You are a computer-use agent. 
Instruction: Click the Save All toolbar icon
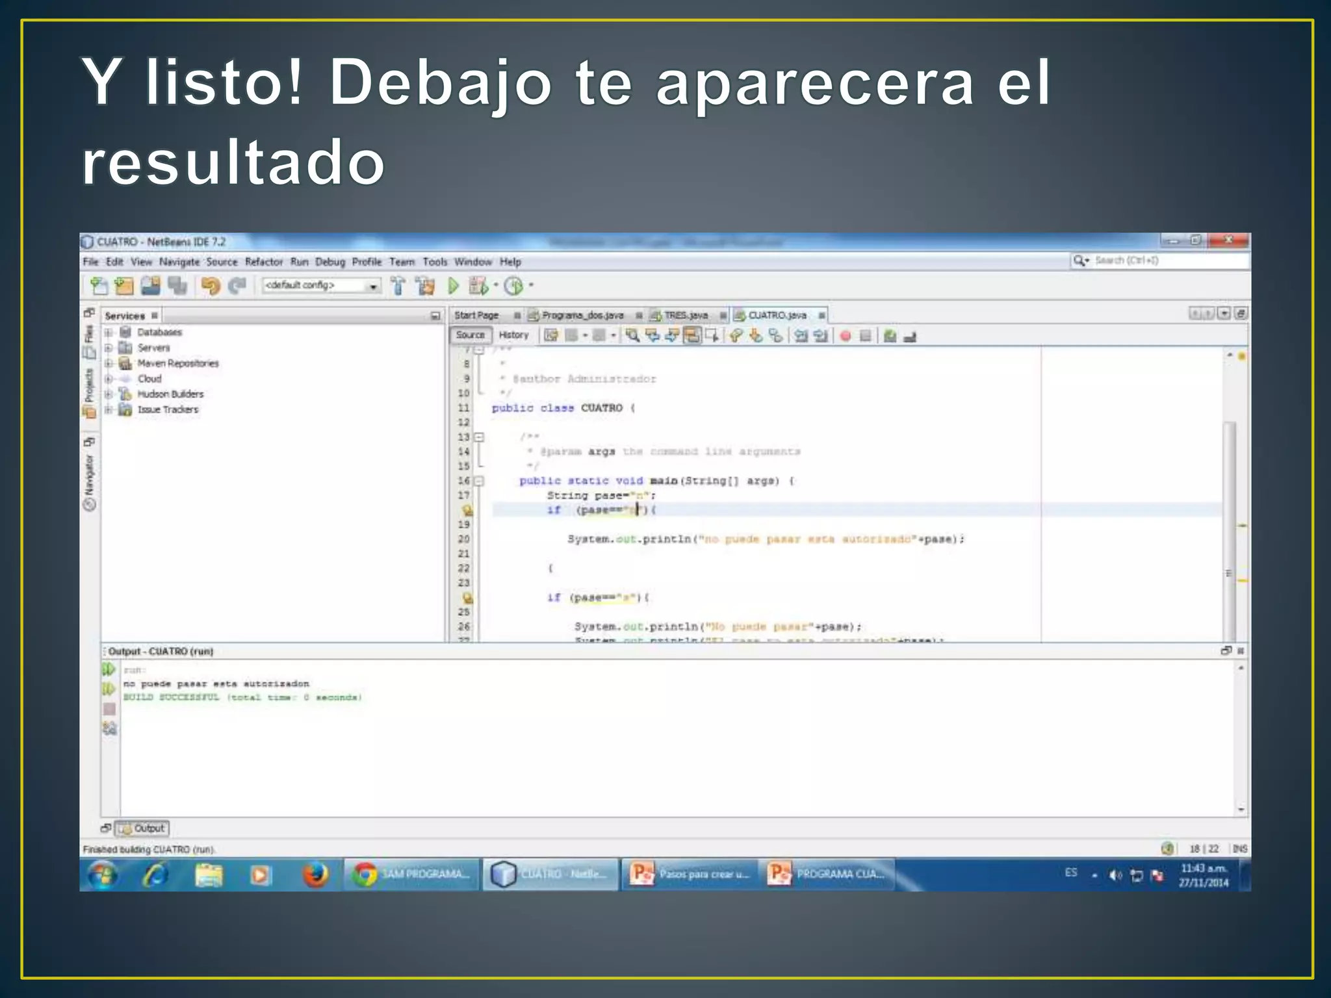[x=177, y=286]
